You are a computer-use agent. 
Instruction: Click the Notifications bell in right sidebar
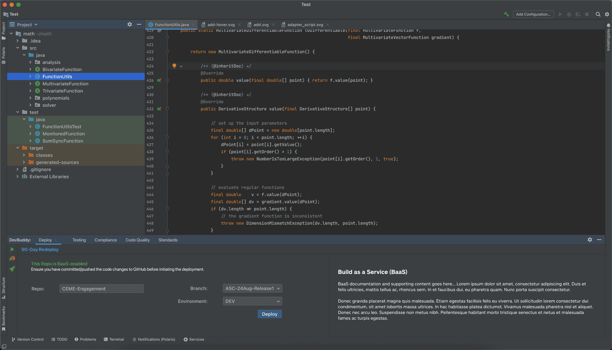point(608,26)
